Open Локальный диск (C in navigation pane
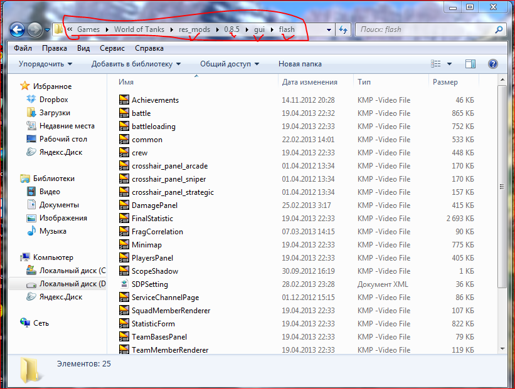Image resolution: width=515 pixels, height=389 pixels. click(x=72, y=270)
